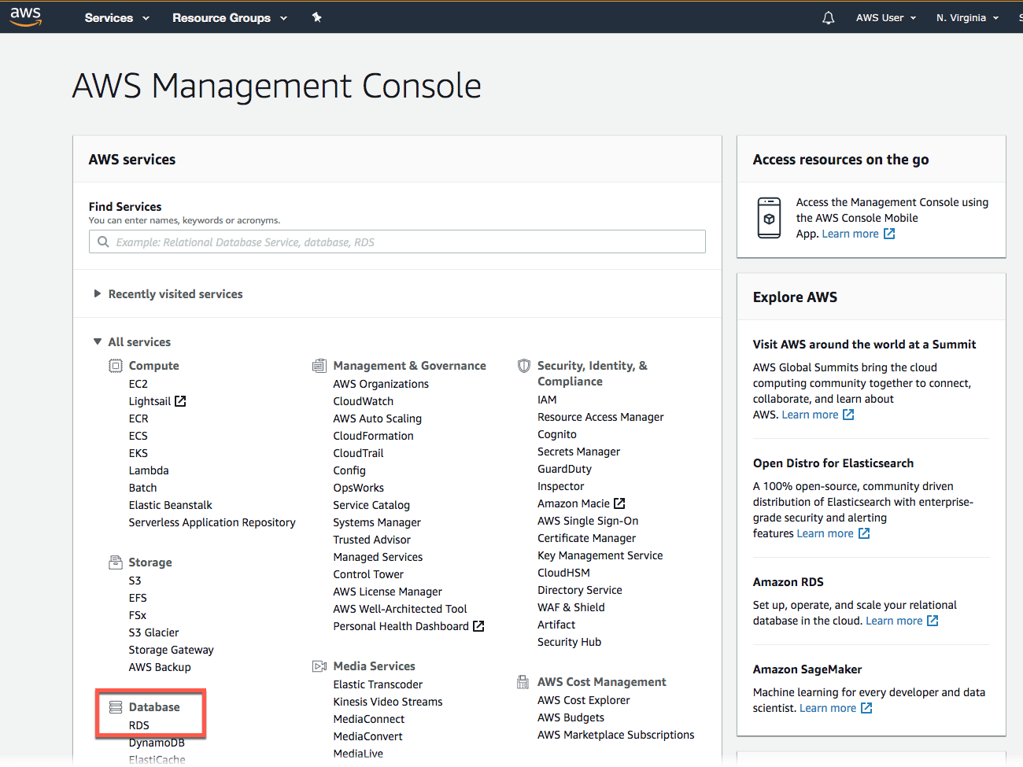The height and width of the screenshot is (767, 1023).
Task: Collapse the All services section
Action: [138, 342]
